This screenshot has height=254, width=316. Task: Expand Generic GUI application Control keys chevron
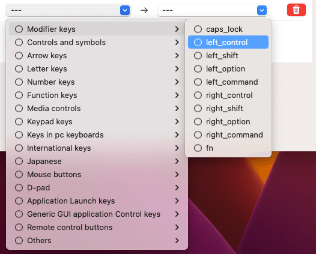pos(177,214)
